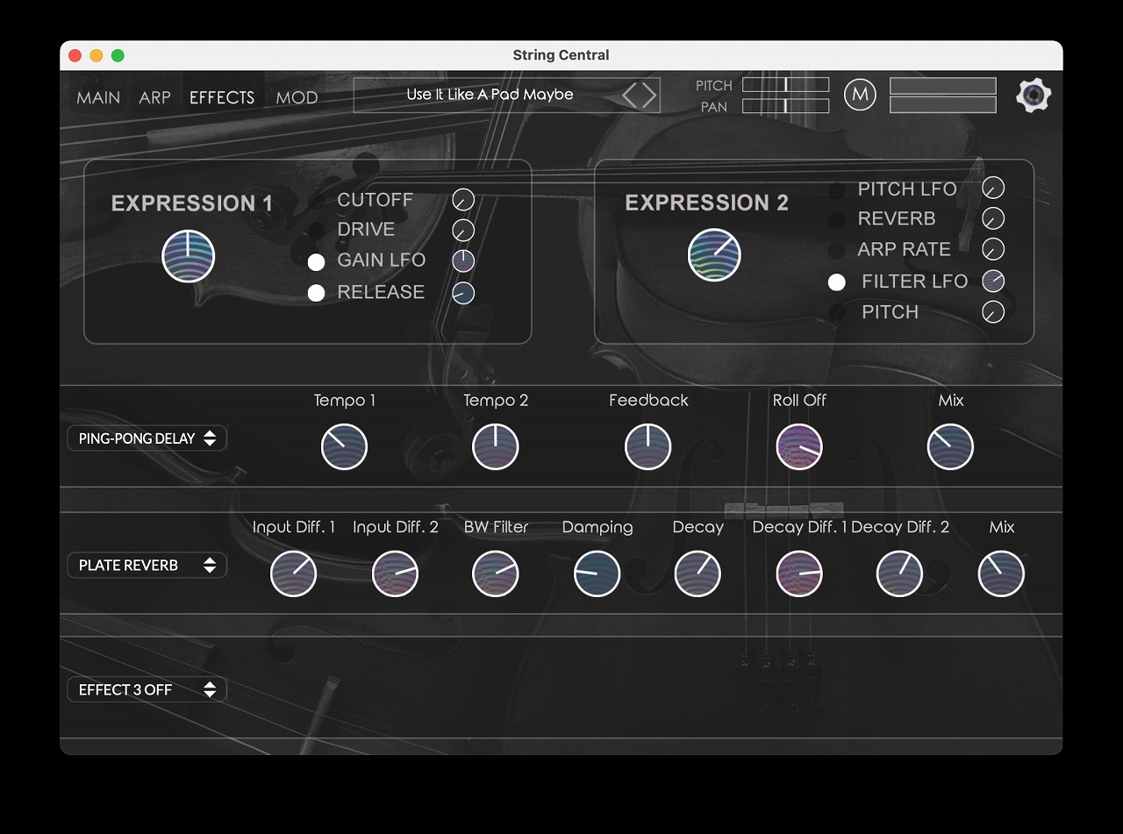Disable the FILTER LFO expression assignment

[837, 282]
